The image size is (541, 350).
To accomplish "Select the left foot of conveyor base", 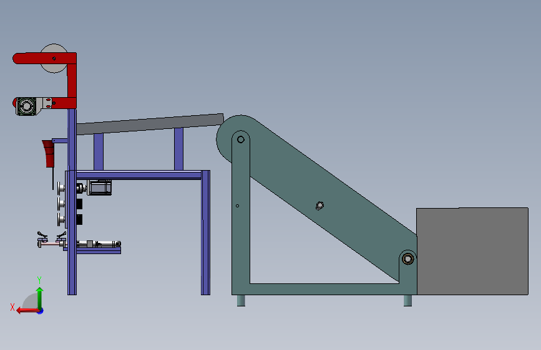I will tap(241, 300).
